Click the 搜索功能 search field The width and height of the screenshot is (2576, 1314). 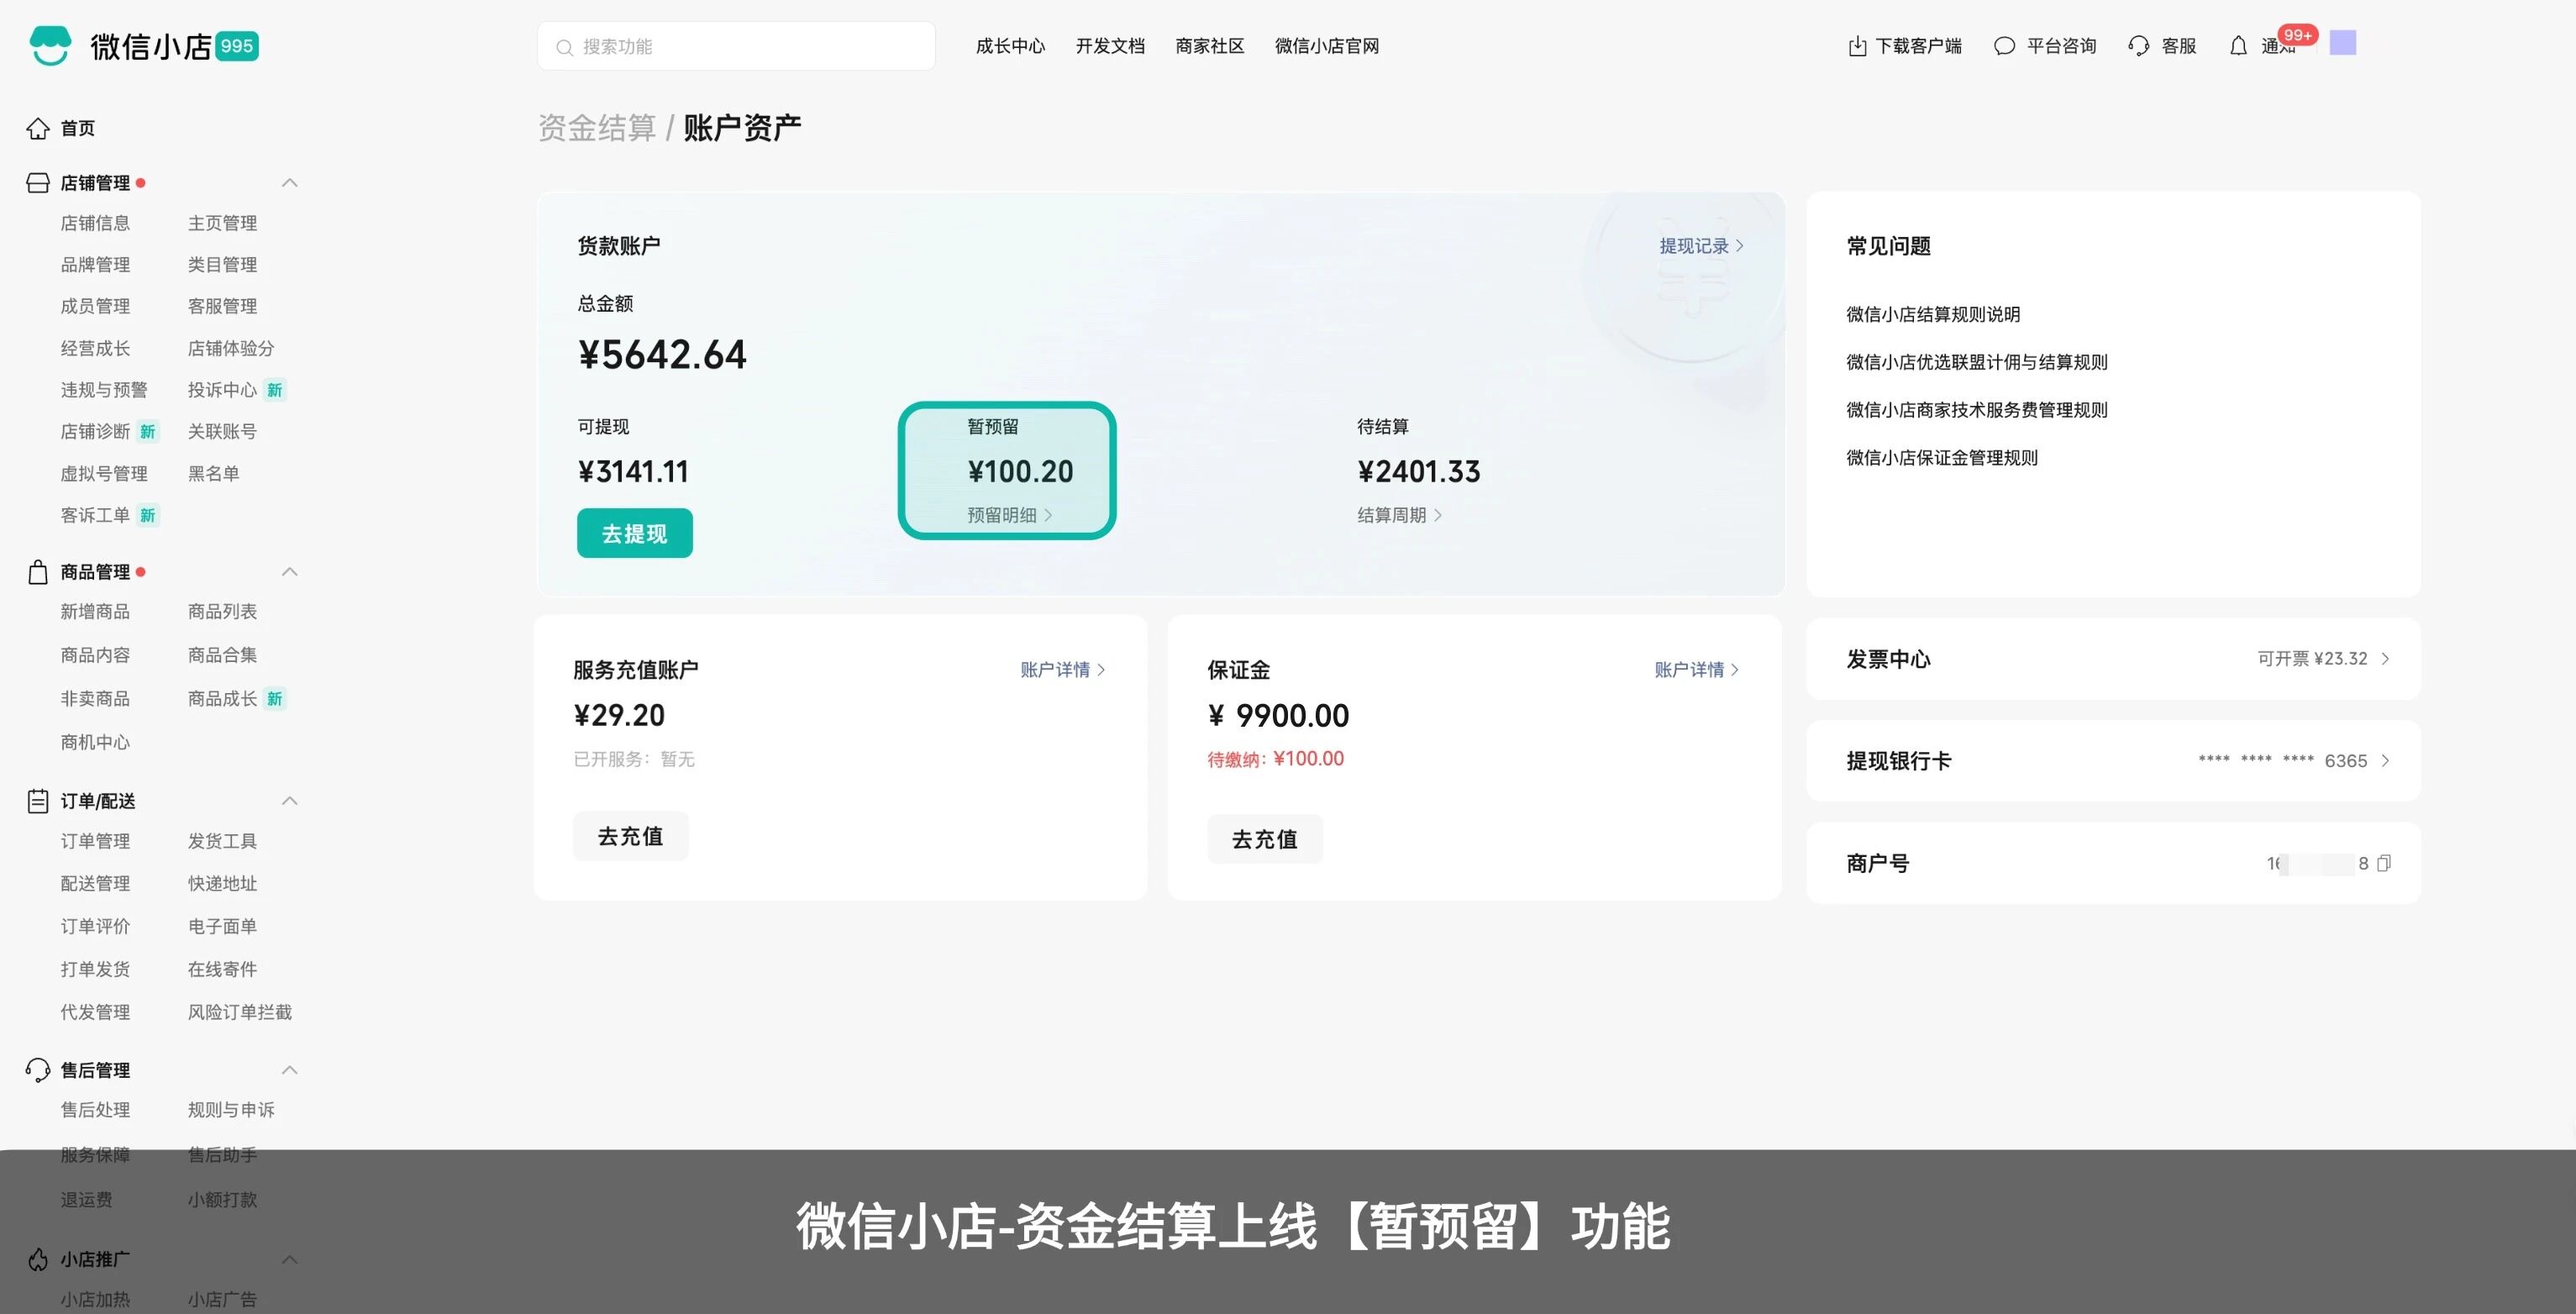[x=737, y=46]
